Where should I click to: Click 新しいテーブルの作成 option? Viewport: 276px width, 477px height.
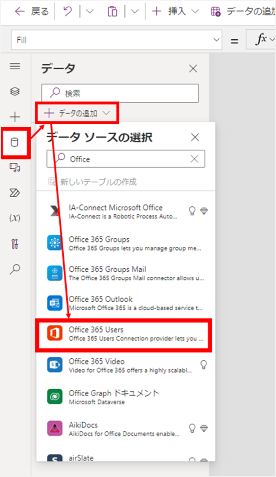point(93,182)
